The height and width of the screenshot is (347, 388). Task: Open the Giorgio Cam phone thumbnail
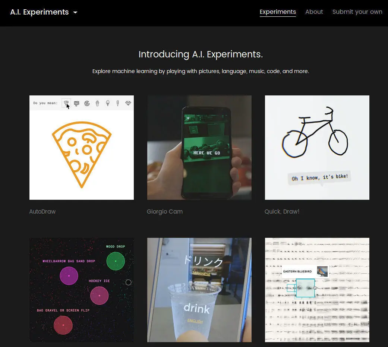pyautogui.click(x=199, y=148)
